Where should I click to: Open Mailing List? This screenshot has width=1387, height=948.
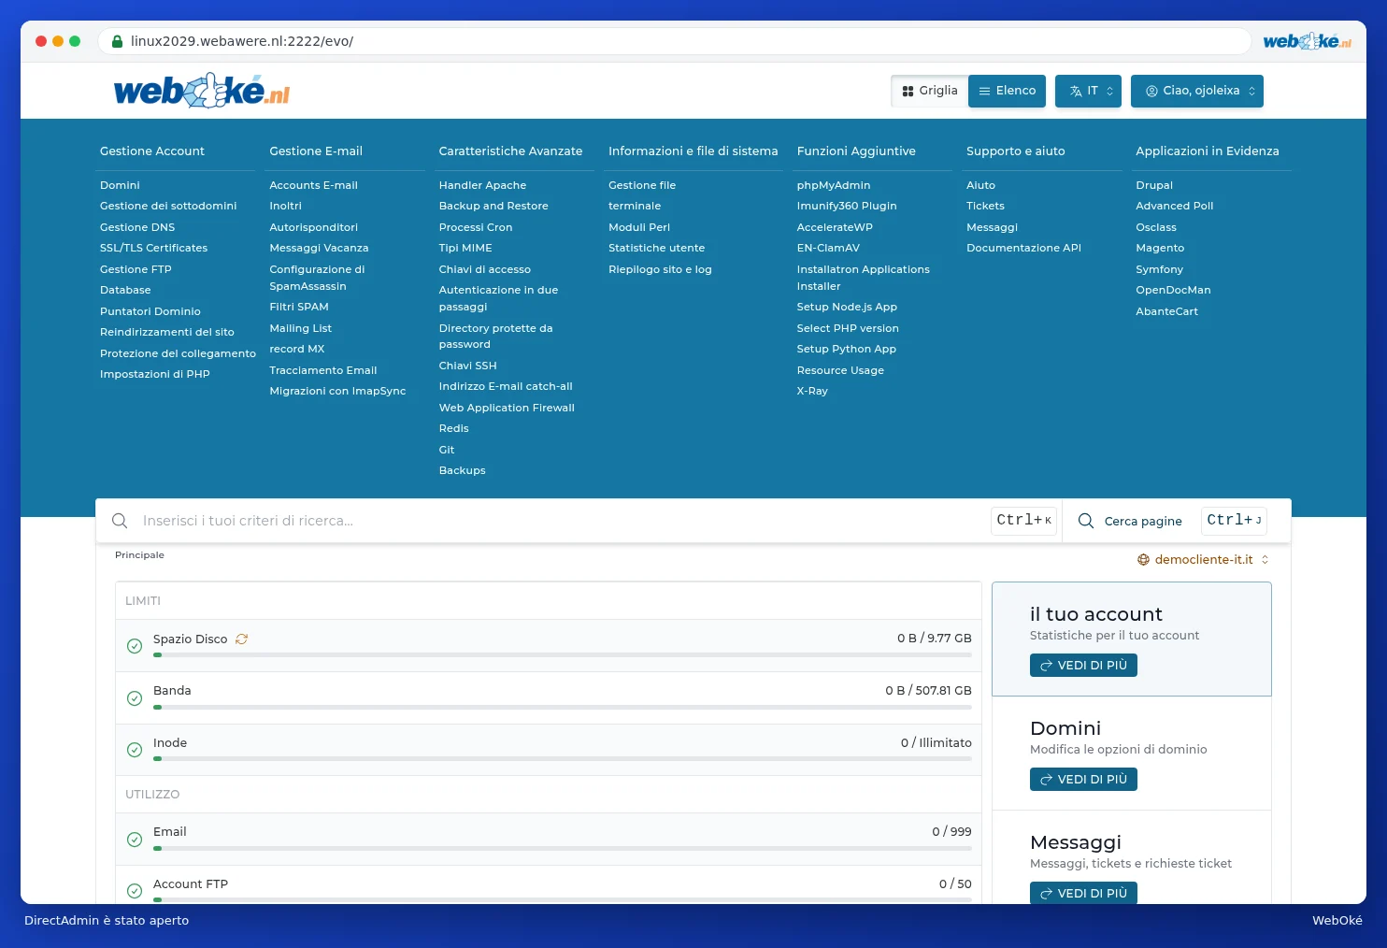click(x=301, y=329)
